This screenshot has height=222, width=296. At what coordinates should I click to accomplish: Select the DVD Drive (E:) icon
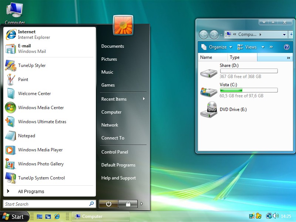[x=209, y=110]
